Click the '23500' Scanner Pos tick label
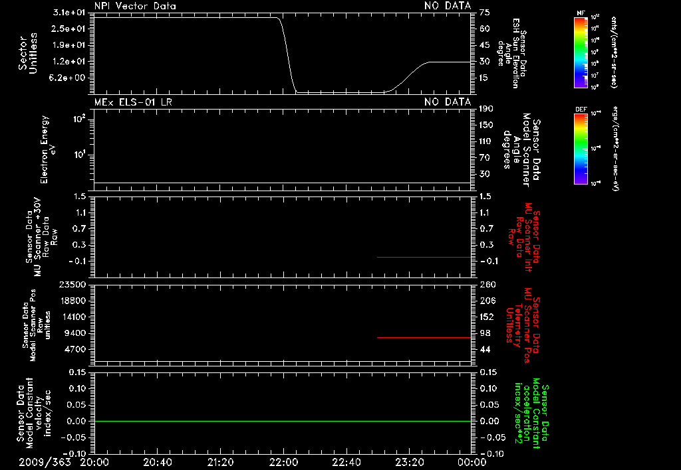Viewport: 681px width, 470px height. [x=72, y=284]
